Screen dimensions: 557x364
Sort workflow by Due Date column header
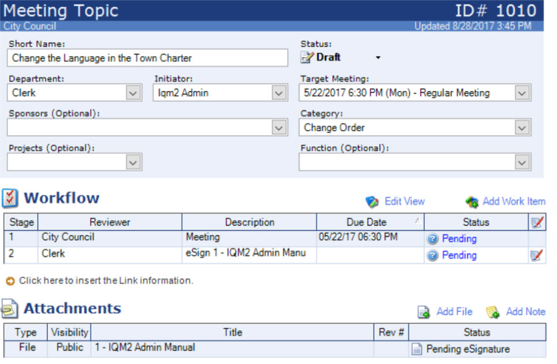[x=370, y=222]
